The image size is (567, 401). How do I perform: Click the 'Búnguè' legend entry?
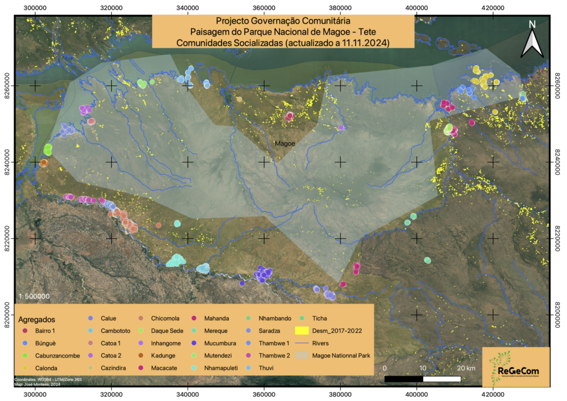click(40, 343)
